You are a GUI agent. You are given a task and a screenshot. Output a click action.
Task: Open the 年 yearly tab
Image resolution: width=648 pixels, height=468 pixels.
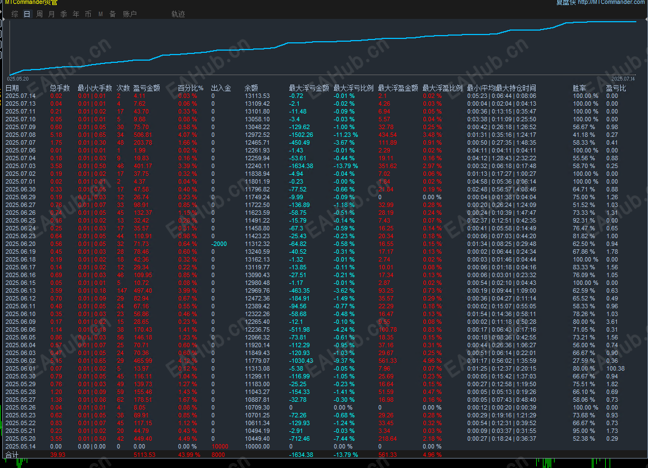coord(76,14)
